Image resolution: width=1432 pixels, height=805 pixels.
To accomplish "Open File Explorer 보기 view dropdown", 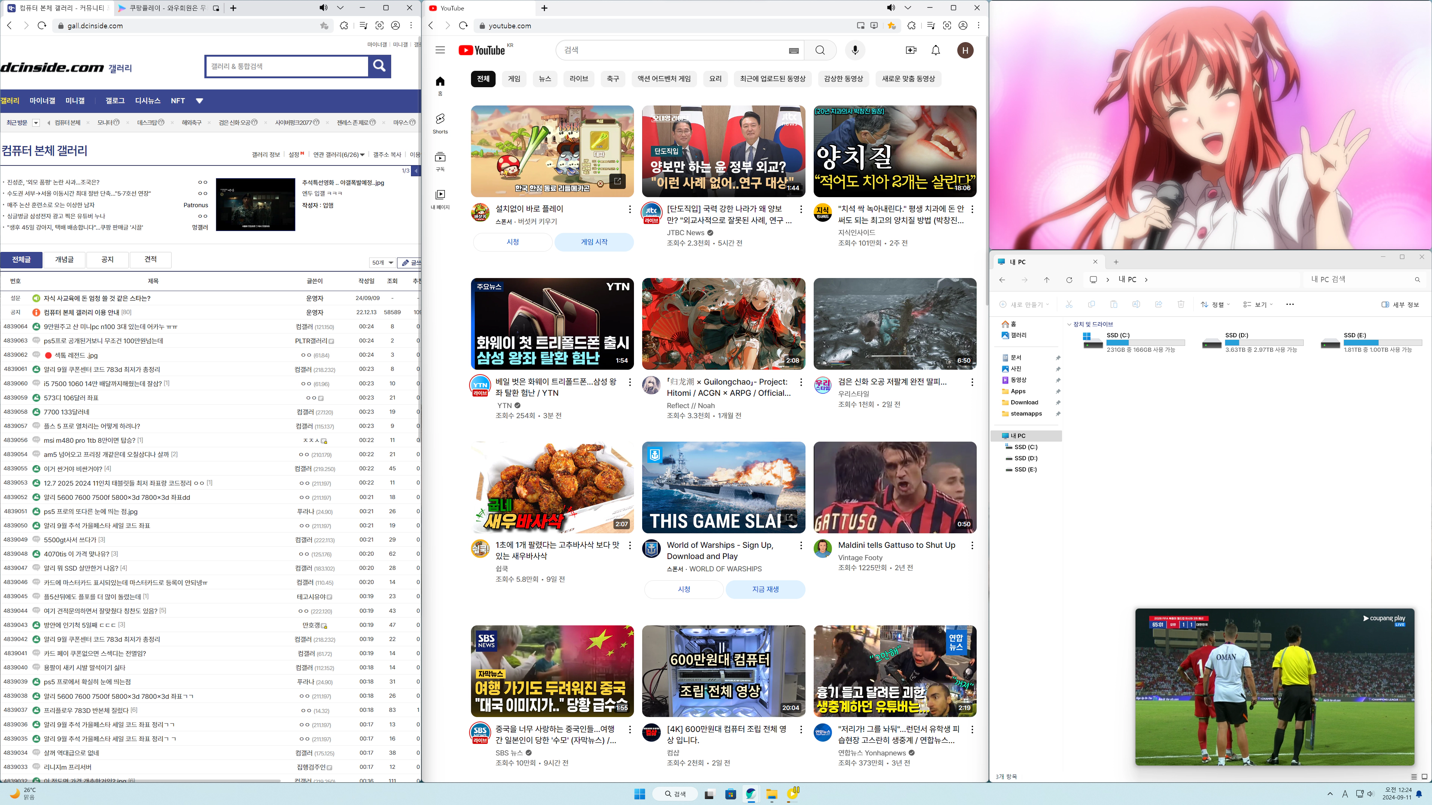I will point(1258,304).
